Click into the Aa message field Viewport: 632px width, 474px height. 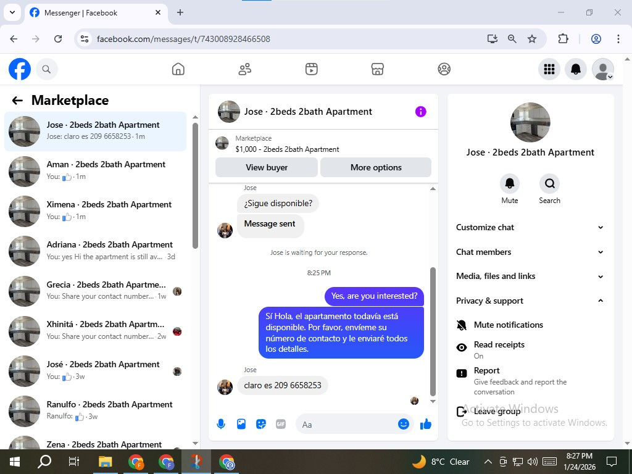[347, 425]
